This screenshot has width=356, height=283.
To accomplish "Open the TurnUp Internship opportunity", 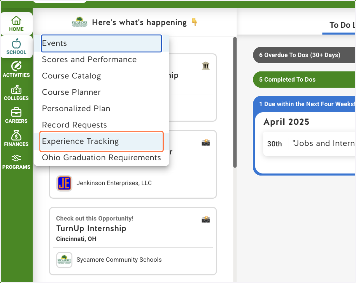I will 91,228.
